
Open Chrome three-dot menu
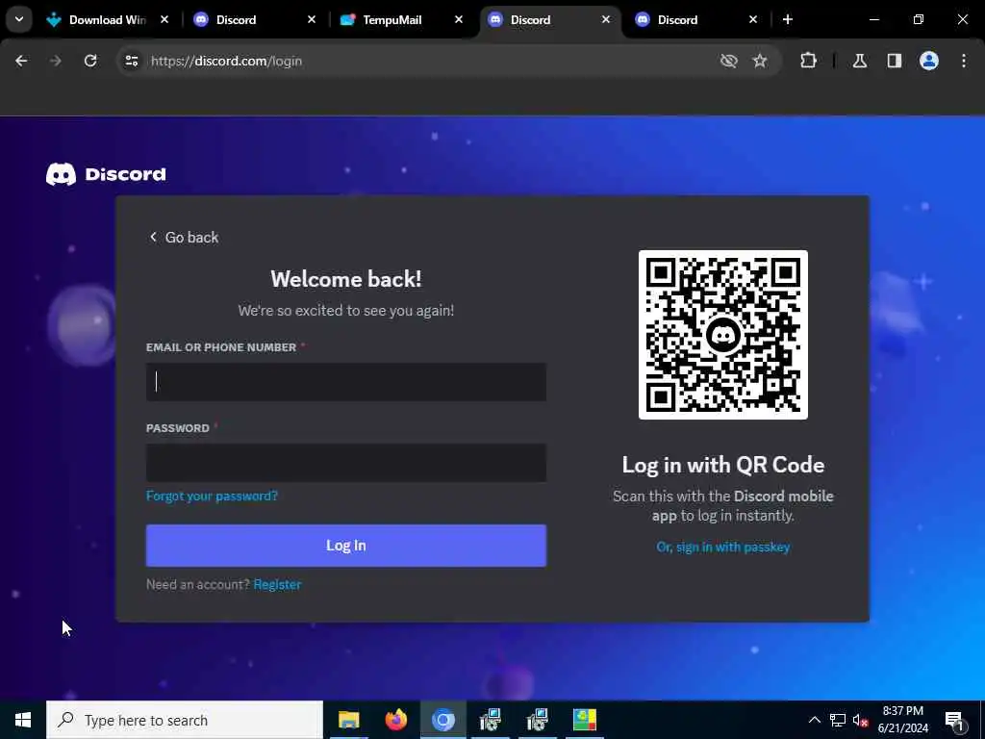click(964, 61)
